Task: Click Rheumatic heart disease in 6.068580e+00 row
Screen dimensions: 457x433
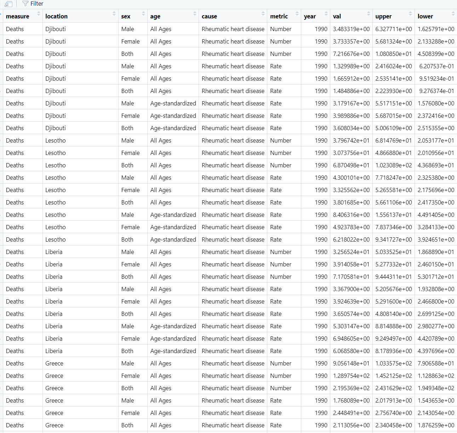Action: coord(233,351)
